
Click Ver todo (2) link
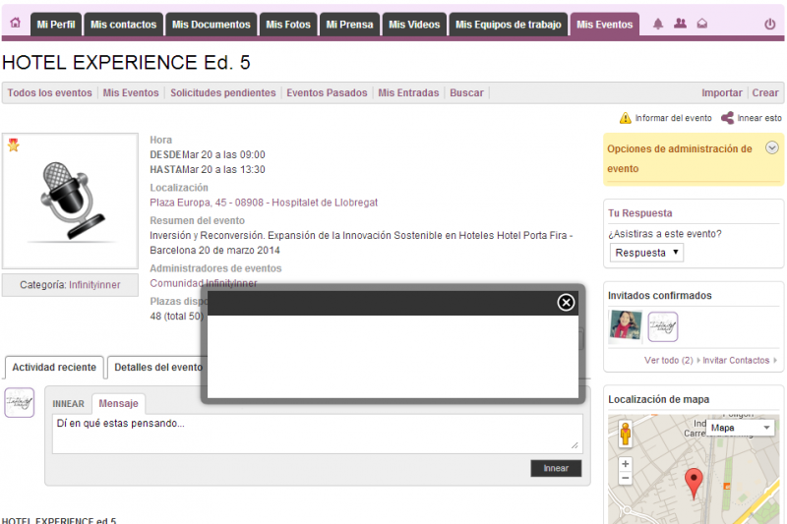669,360
